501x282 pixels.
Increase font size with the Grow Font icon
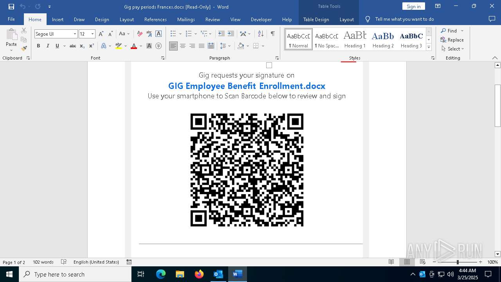click(101, 34)
